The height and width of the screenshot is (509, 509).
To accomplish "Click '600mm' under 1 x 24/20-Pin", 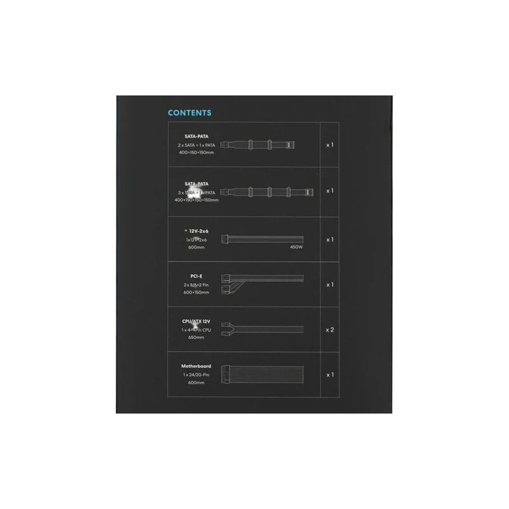I will 196,383.
